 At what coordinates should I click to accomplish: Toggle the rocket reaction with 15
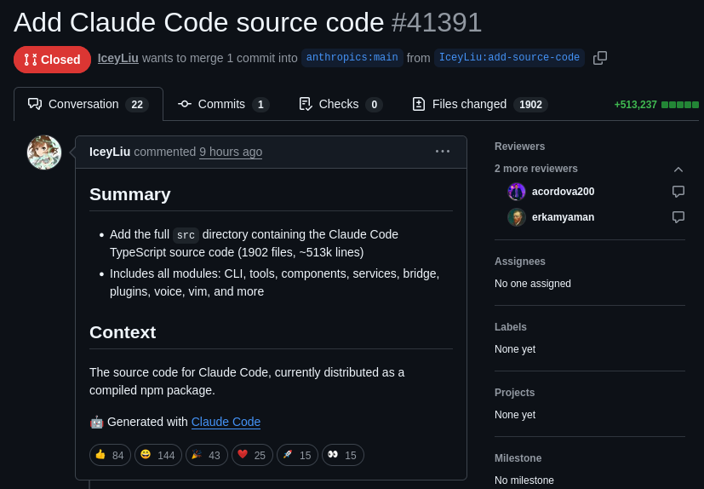297,455
